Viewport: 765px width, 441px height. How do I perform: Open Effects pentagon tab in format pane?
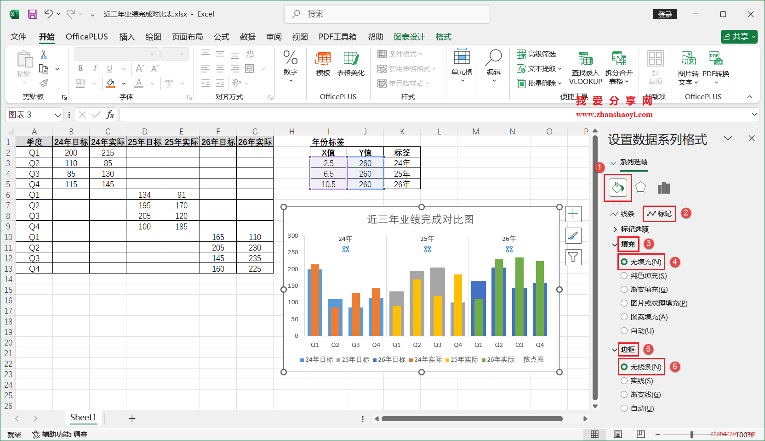[x=640, y=187]
